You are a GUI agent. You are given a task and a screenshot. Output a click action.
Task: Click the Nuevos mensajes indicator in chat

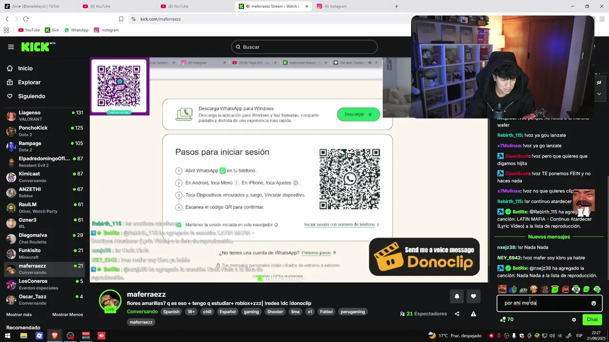click(x=549, y=237)
